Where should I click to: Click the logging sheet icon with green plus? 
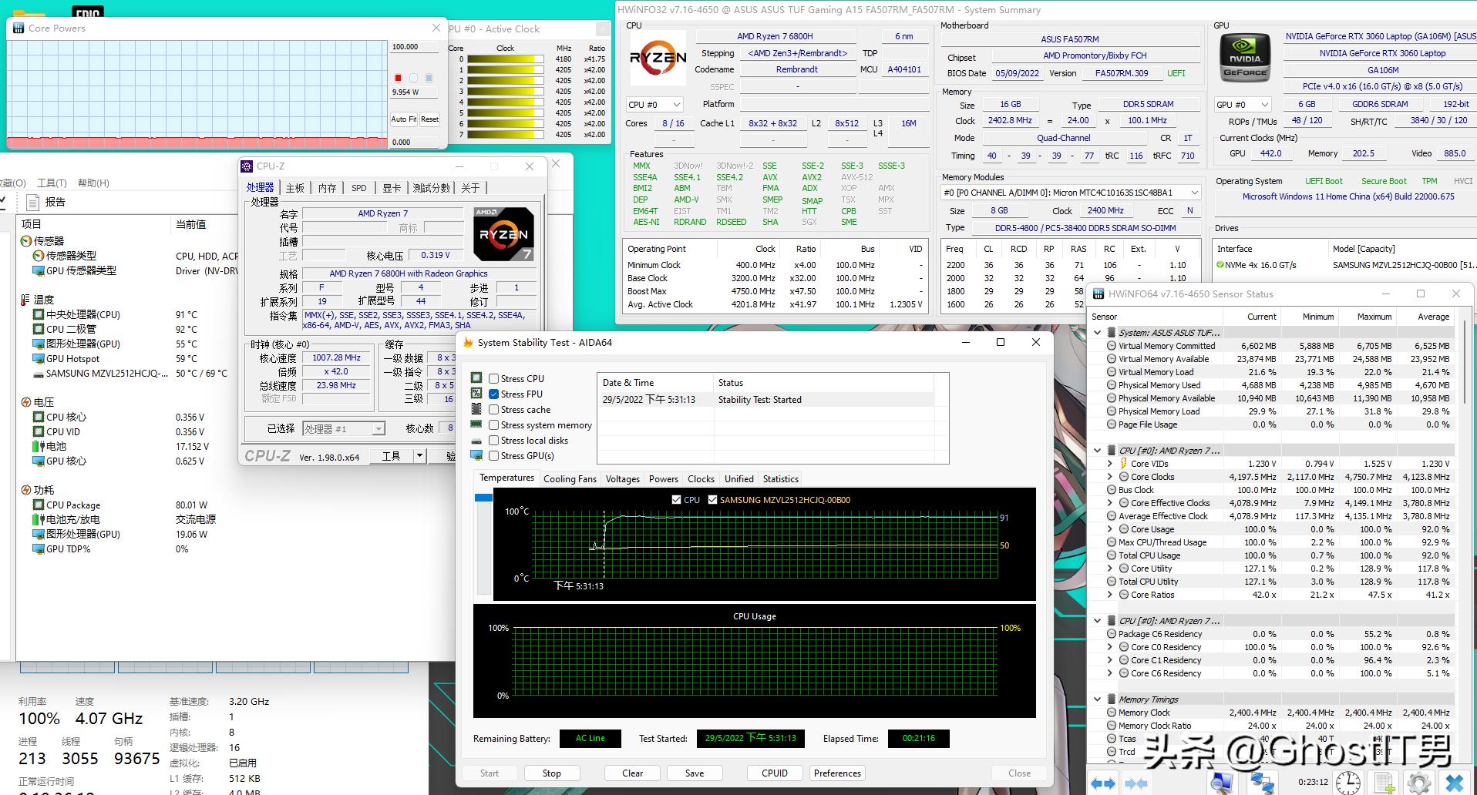[1384, 783]
